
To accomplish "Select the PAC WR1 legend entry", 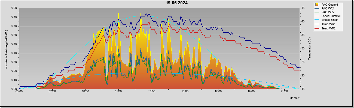I will coord(328,8).
